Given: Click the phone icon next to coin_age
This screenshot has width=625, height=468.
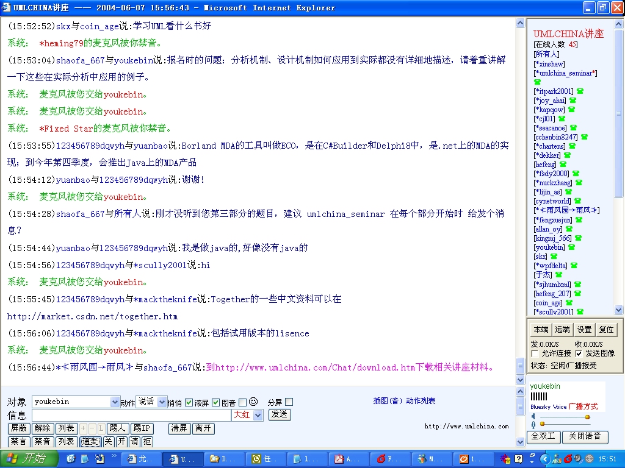Looking at the screenshot, I should (x=569, y=303).
